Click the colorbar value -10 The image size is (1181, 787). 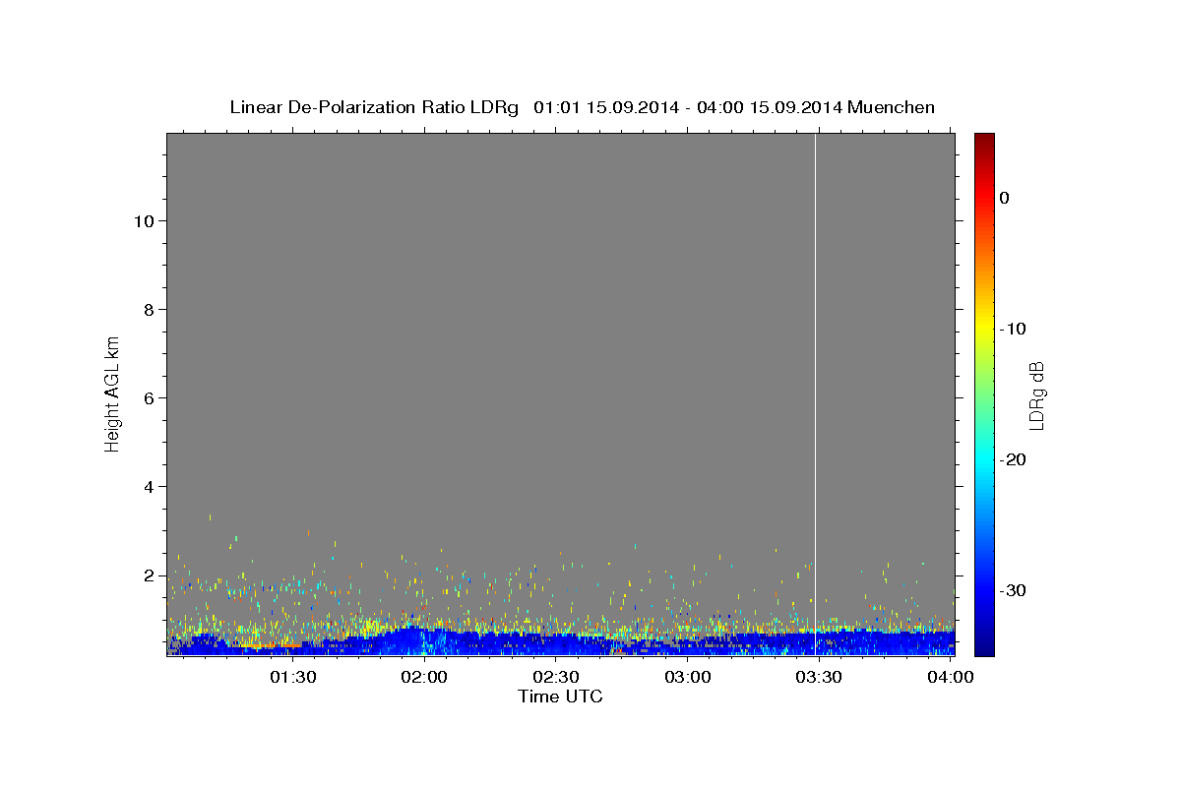tap(1015, 329)
